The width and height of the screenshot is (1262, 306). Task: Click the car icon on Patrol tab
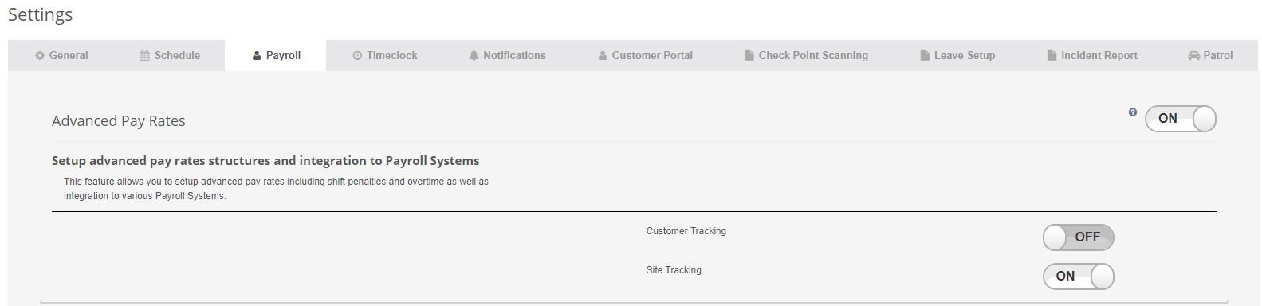[1193, 56]
